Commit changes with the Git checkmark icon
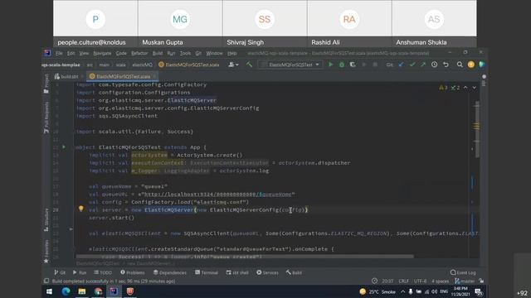This screenshot has height=298, width=531. (412, 65)
